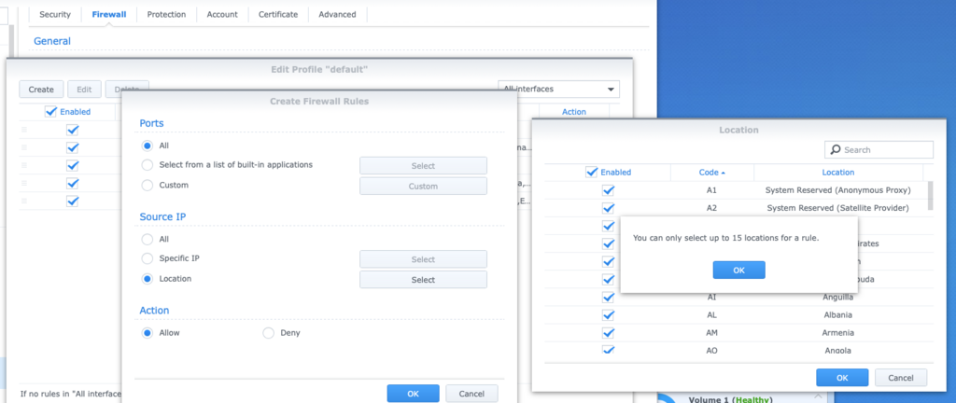This screenshot has height=403, width=956.
Task: Select the Ports All radio button
Action: (147, 146)
